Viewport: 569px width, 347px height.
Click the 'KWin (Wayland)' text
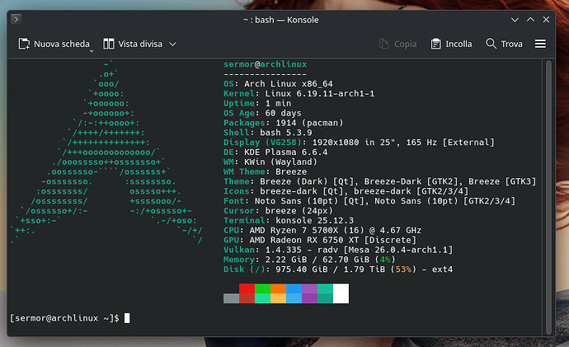click(280, 162)
